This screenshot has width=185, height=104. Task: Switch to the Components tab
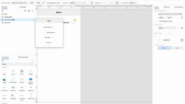(23, 57)
